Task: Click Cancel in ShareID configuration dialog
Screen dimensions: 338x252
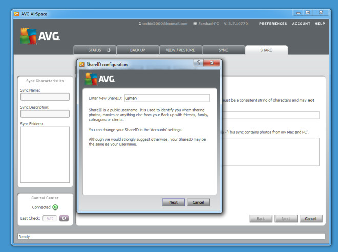Action: [x=198, y=202]
